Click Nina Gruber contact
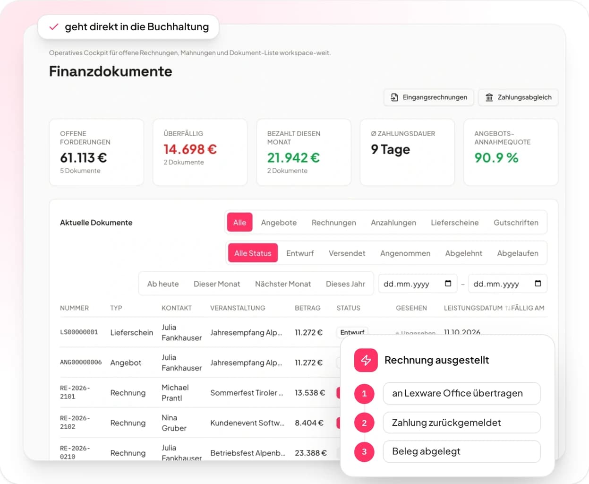589x484 pixels. point(174,423)
